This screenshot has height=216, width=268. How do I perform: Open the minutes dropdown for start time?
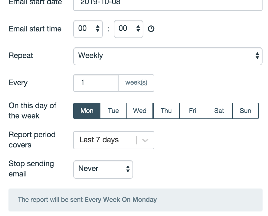pos(128,29)
